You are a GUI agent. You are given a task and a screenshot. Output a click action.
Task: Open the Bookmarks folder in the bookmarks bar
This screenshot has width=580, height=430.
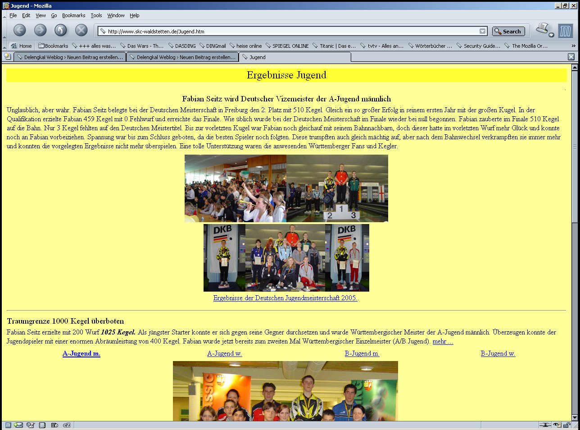[x=53, y=46]
